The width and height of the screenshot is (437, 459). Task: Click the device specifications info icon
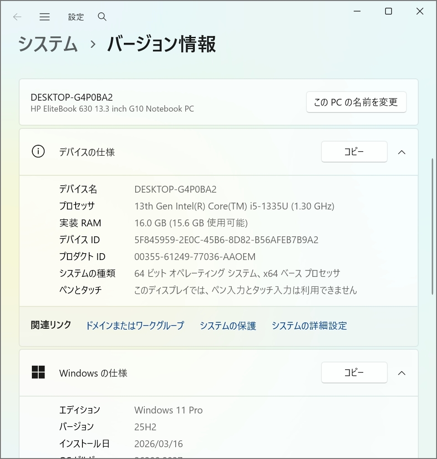[38, 152]
